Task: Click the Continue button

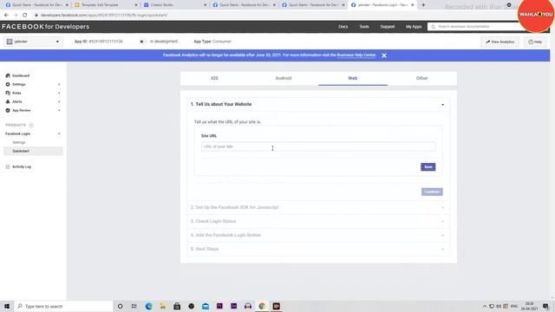Action: 432,192
